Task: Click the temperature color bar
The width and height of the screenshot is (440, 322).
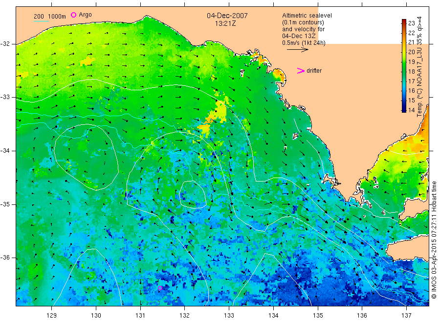Action: pos(404,66)
